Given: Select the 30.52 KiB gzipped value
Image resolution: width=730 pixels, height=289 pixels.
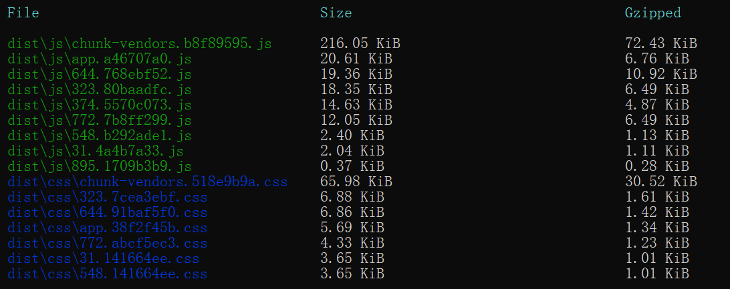Looking at the screenshot, I should 660,182.
